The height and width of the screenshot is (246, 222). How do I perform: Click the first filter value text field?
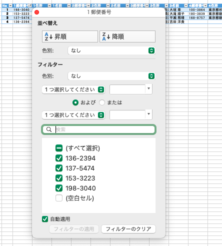coord(127,89)
